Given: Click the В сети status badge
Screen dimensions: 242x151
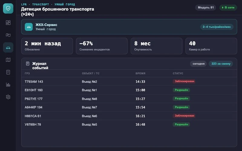Looking at the screenshot, I should point(228,7).
